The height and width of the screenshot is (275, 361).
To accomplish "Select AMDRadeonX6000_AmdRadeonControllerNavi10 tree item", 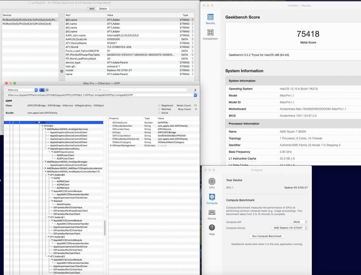I will (73, 171).
